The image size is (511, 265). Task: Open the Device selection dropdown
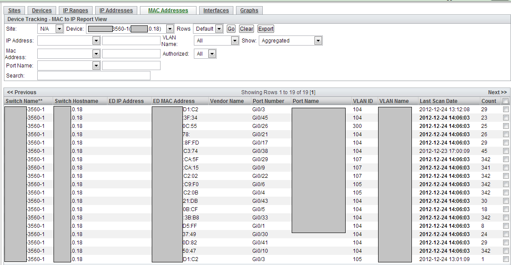pyautogui.click(x=170, y=28)
